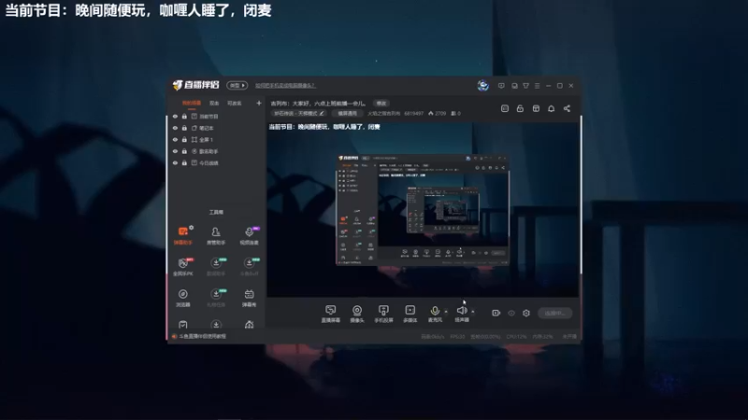Hide the 笔记本 source with its eye icon

pyautogui.click(x=175, y=128)
